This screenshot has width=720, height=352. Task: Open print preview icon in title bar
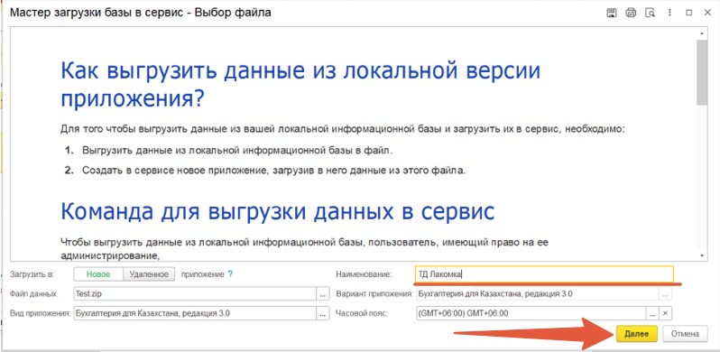(x=650, y=13)
